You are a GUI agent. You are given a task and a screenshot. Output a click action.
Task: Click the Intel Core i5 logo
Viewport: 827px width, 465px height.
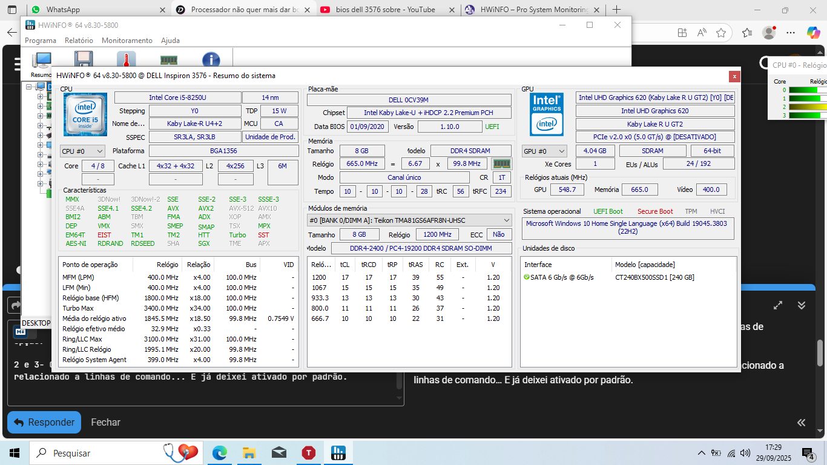point(85,114)
